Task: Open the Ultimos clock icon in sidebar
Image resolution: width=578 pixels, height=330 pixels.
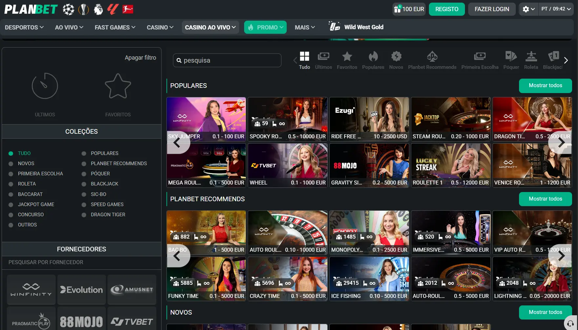Action: pyautogui.click(x=45, y=86)
